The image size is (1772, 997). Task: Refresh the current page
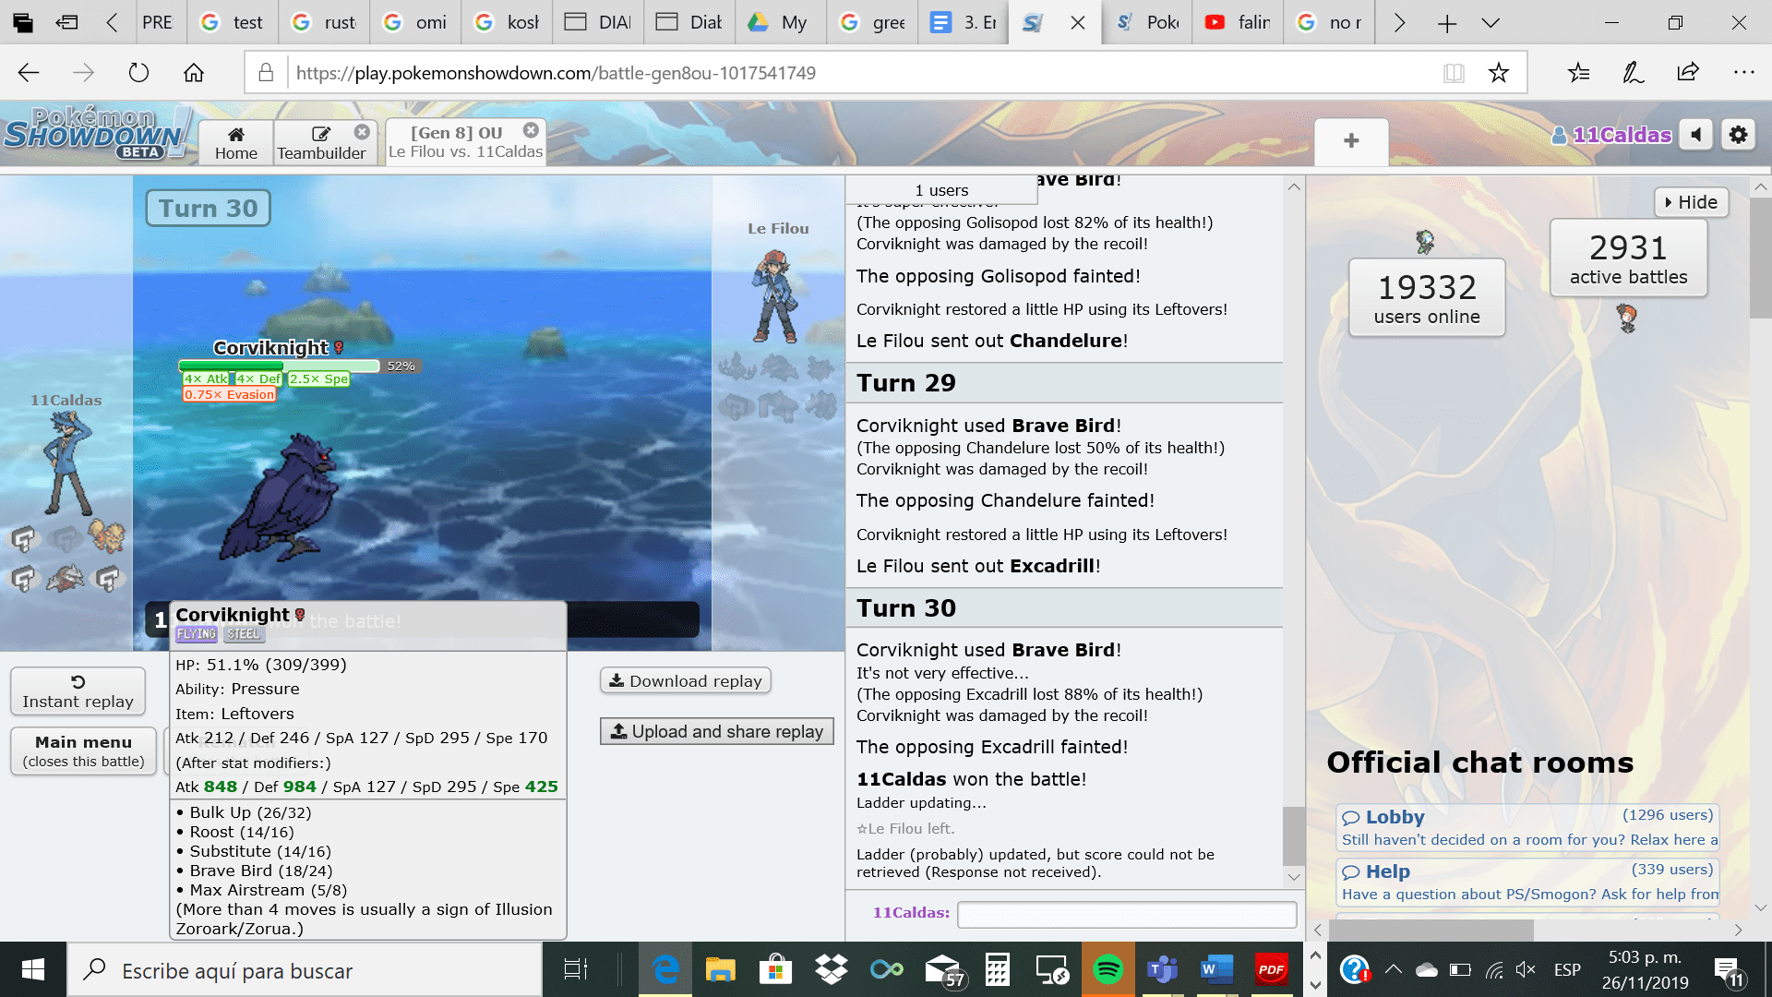(138, 73)
